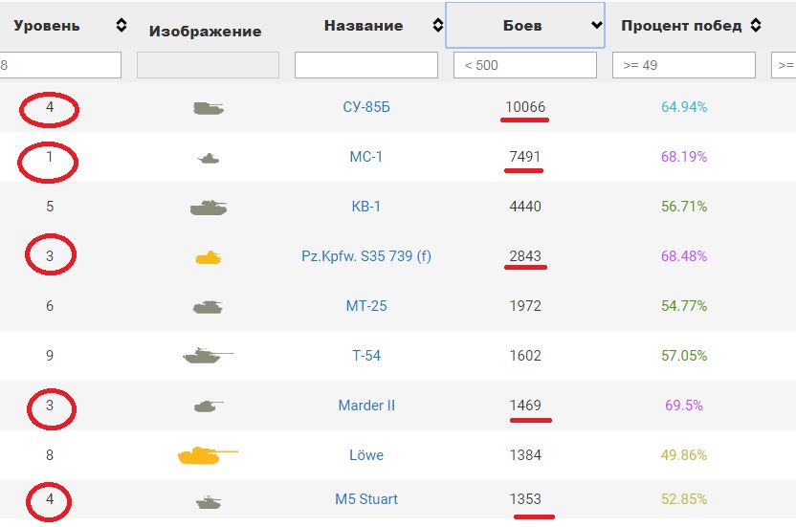This screenshot has height=527, width=796.
Task: Toggle sort arrows on Название column
Action: (437, 25)
